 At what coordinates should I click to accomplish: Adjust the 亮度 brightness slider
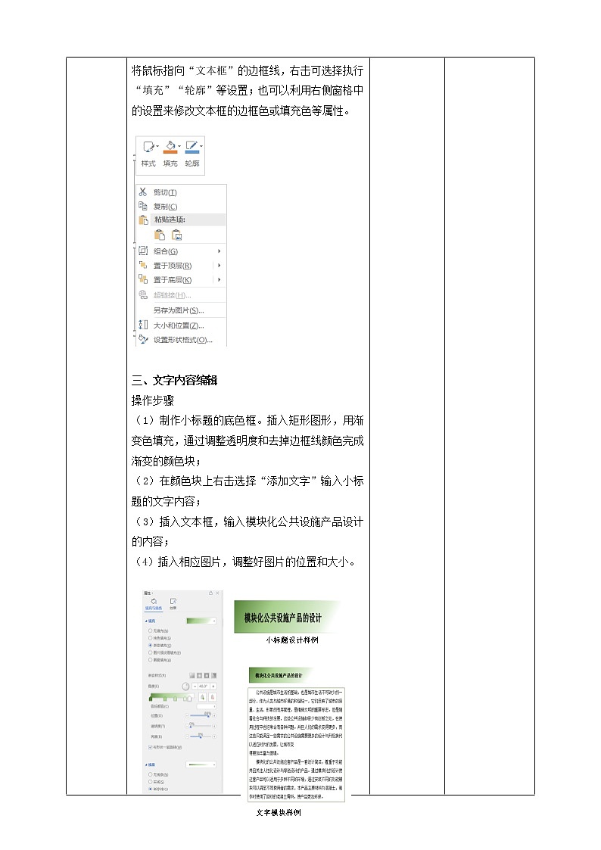pos(201,736)
